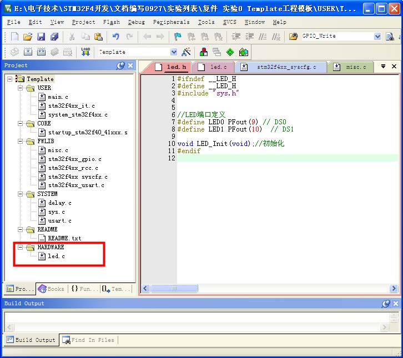Image resolution: width=403 pixels, height=358 pixels.
Task: Collapse the Template project root node
Action: 10,79
